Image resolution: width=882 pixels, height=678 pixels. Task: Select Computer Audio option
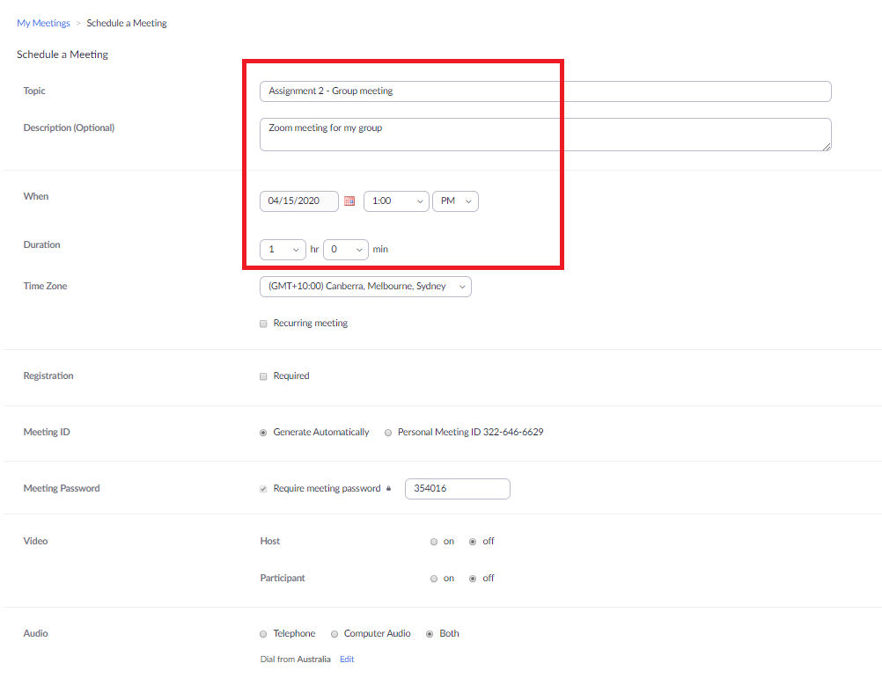click(x=334, y=634)
